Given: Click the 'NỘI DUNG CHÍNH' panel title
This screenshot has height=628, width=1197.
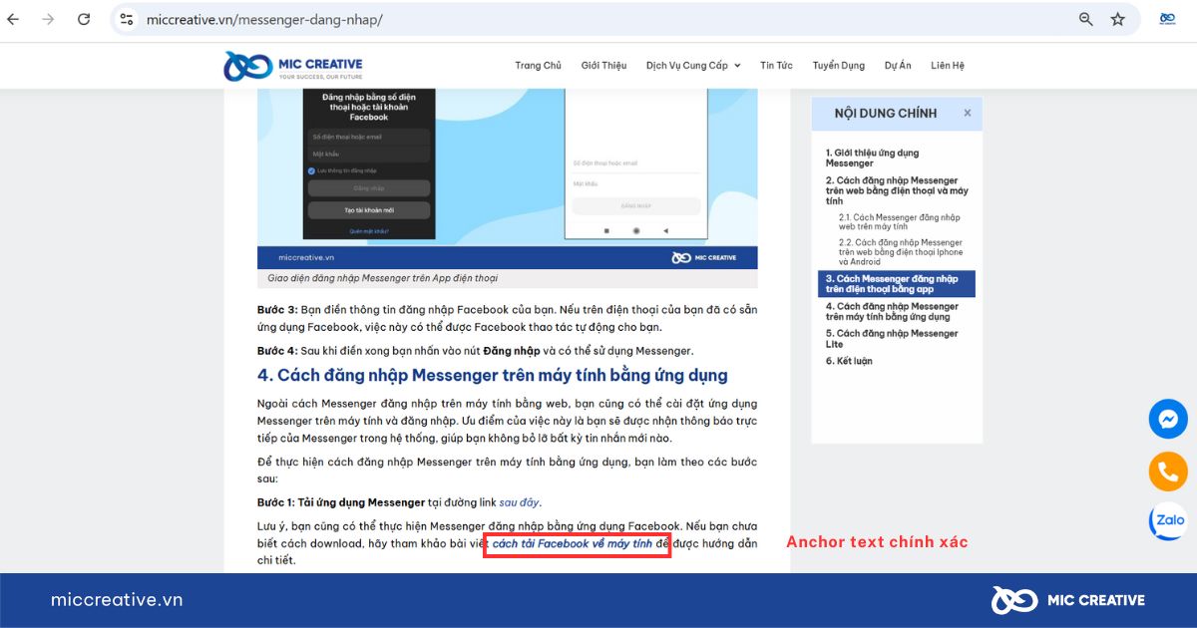Looking at the screenshot, I should click(x=886, y=114).
